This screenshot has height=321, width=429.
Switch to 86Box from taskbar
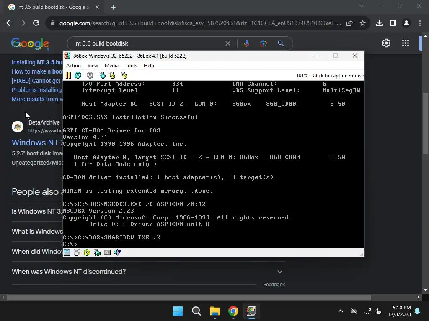[251, 311]
